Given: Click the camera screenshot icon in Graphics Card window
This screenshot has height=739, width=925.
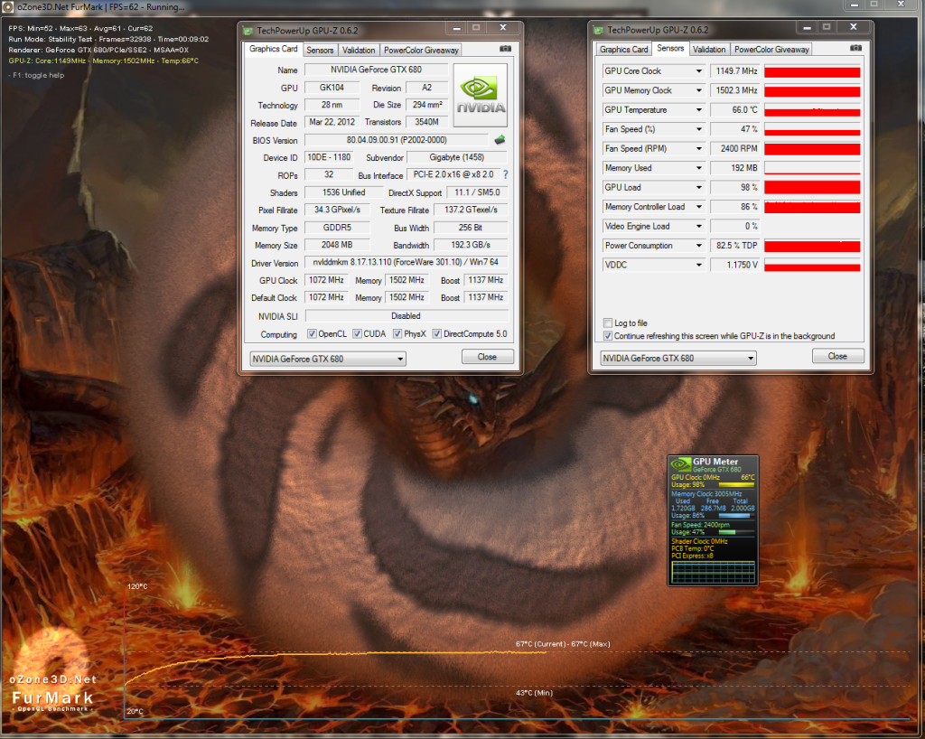Looking at the screenshot, I should pos(505,49).
